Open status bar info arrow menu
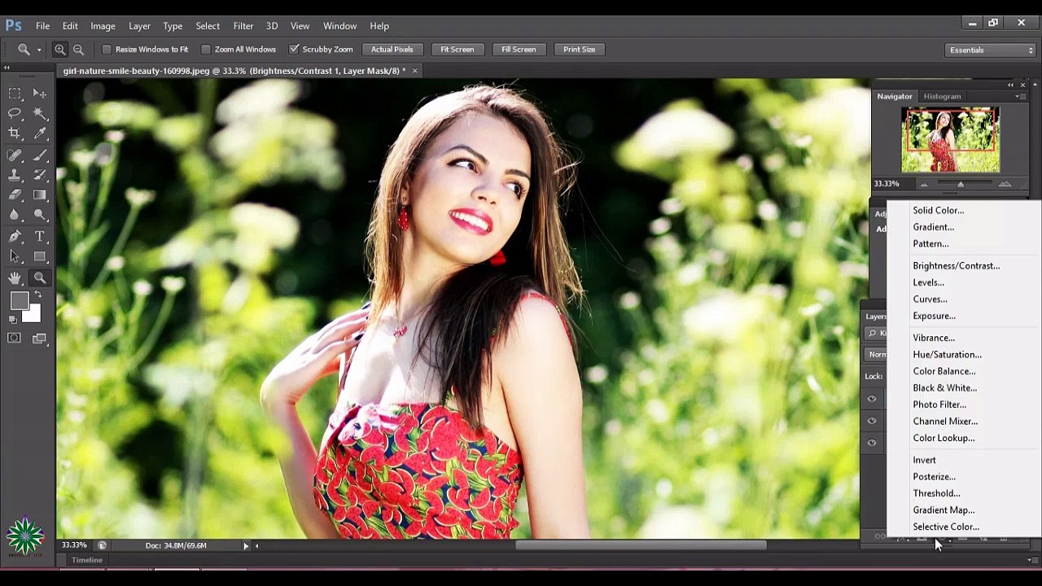 [x=246, y=545]
